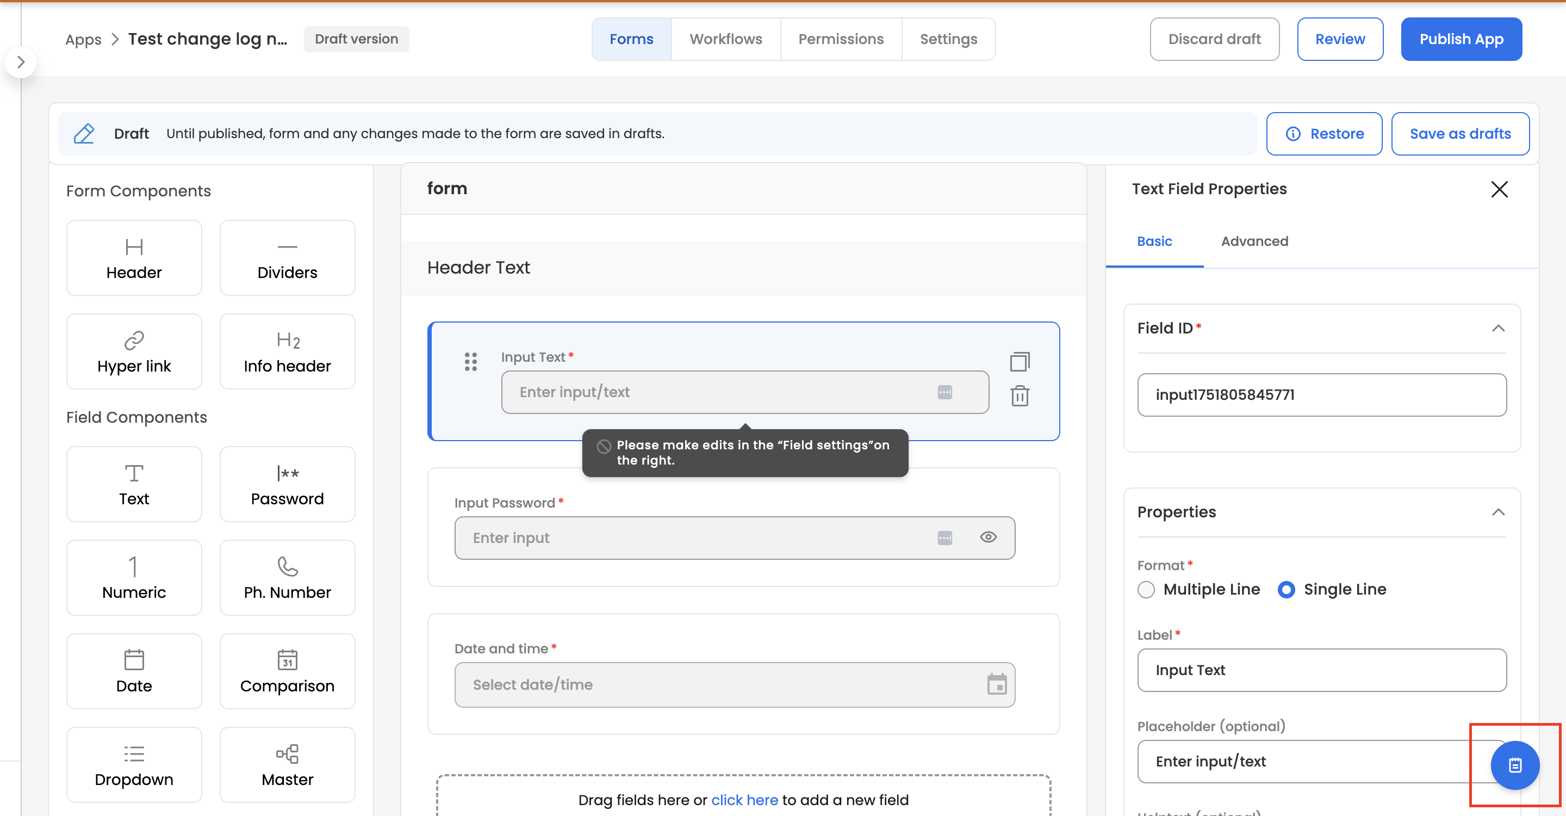Open the Workflows tab
1566x816 pixels.
725,39
